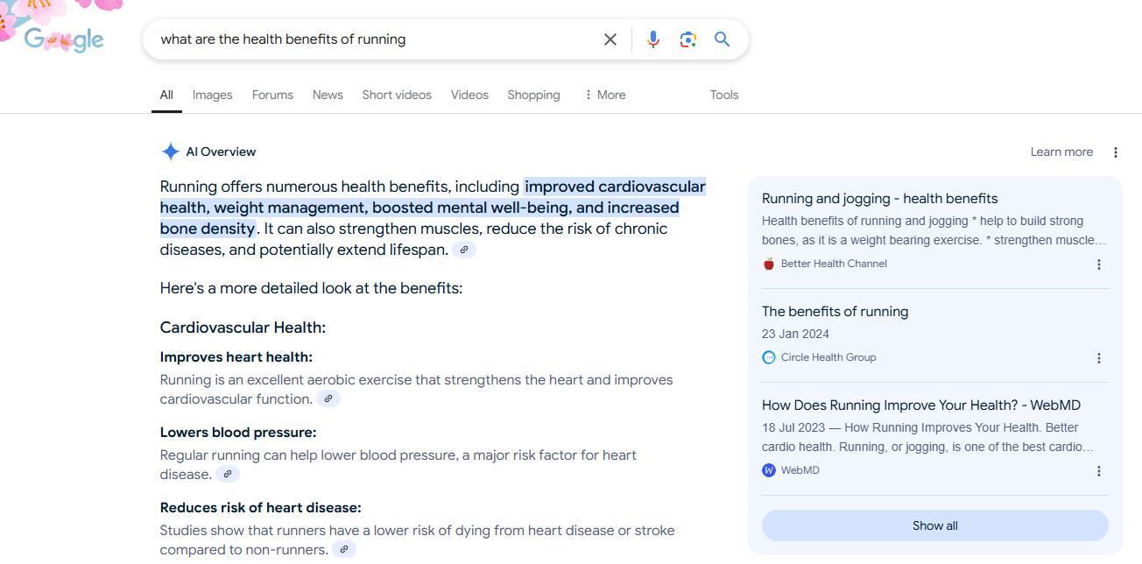Expand the More search filters menu
Image resolution: width=1142 pixels, height=564 pixels.
tap(605, 95)
